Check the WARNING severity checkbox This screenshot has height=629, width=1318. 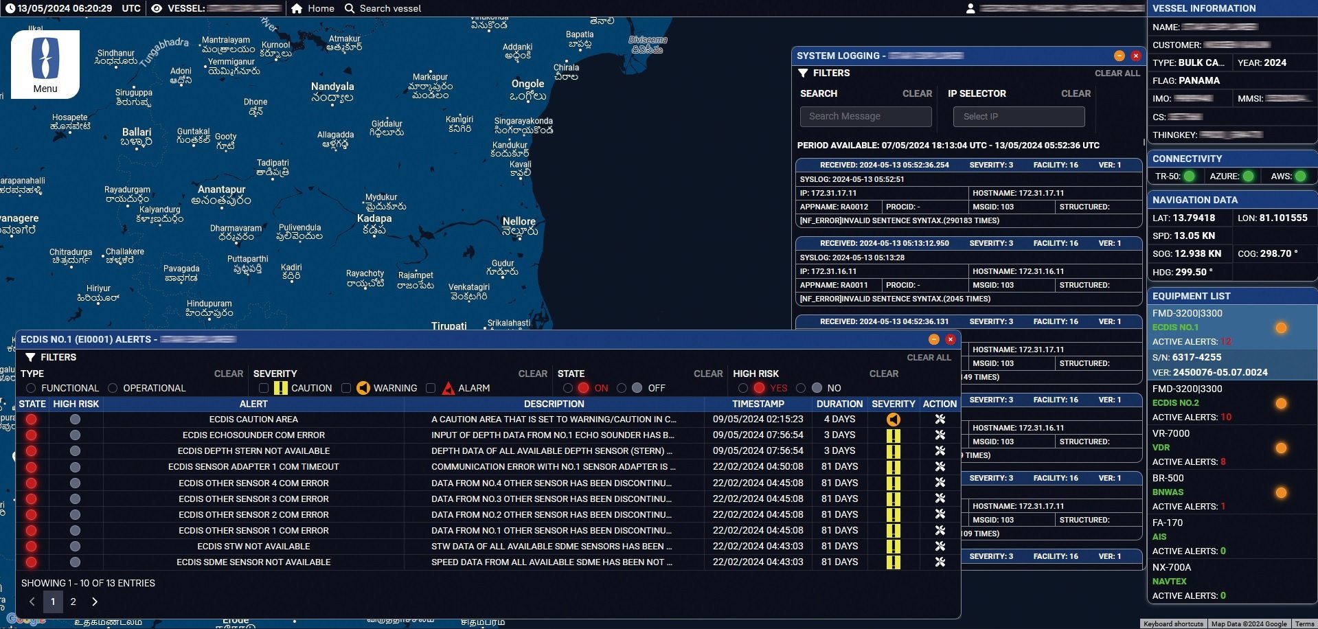click(346, 388)
